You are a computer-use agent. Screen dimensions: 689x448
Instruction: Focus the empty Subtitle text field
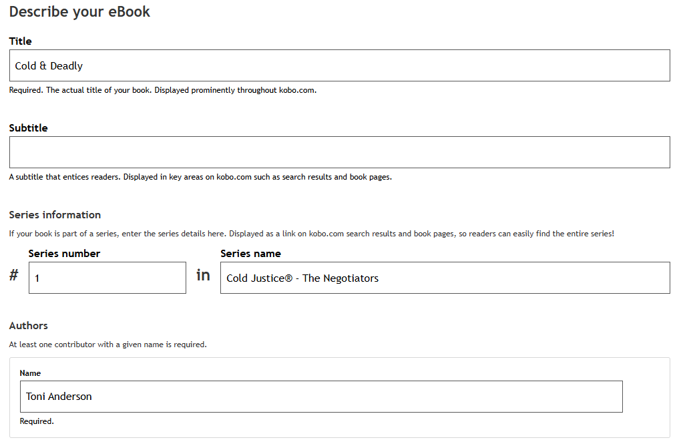click(339, 152)
